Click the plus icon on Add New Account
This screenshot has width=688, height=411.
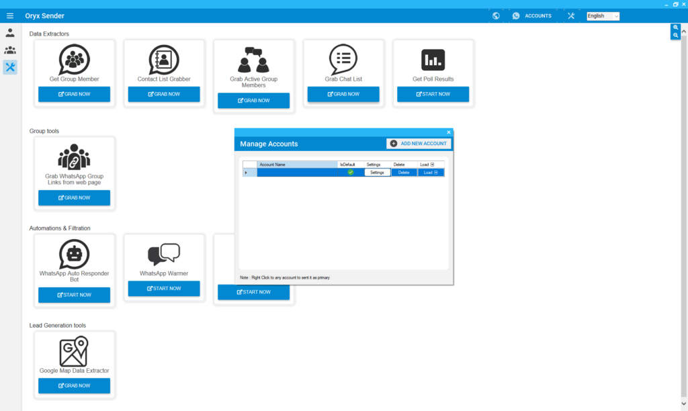[x=394, y=144]
